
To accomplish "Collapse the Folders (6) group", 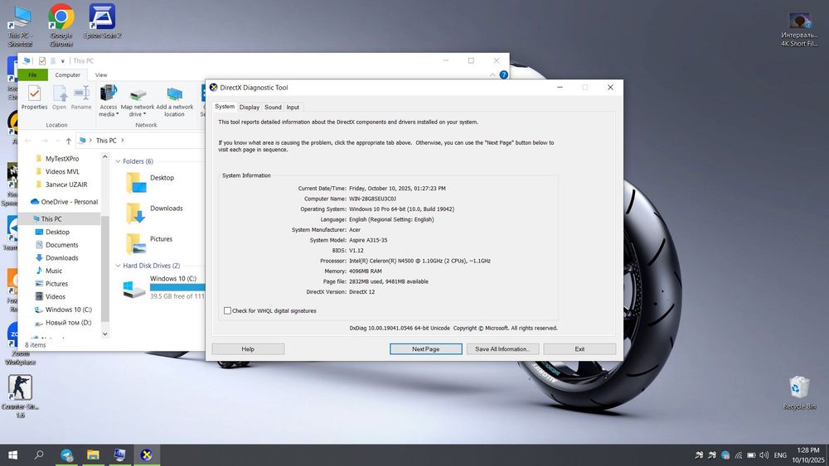I will click(x=118, y=161).
